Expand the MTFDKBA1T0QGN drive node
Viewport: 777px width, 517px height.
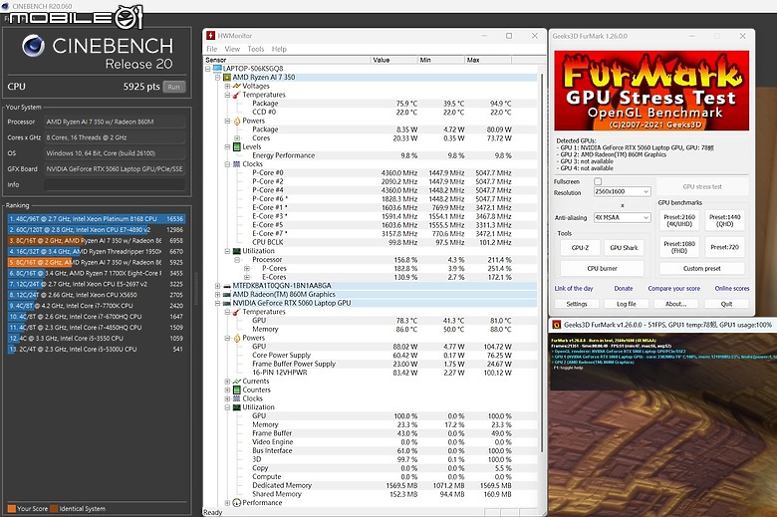tap(217, 286)
